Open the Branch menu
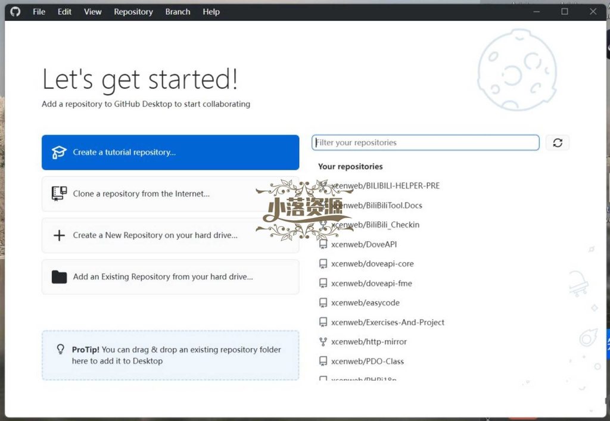The width and height of the screenshot is (610, 421). pos(178,12)
